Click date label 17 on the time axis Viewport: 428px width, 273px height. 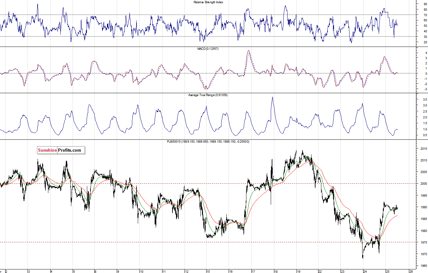pyautogui.click(x=253, y=271)
